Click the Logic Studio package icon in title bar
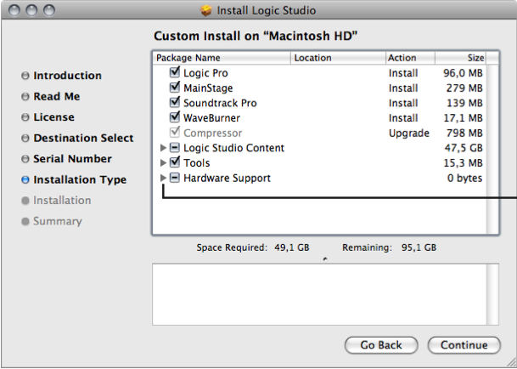The image size is (517, 369). (x=206, y=11)
